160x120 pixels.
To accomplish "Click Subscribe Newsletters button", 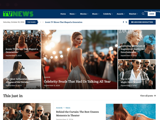I will (142, 22).
